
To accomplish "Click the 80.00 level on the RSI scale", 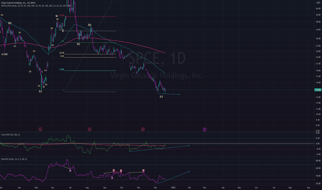I will point(318,161).
